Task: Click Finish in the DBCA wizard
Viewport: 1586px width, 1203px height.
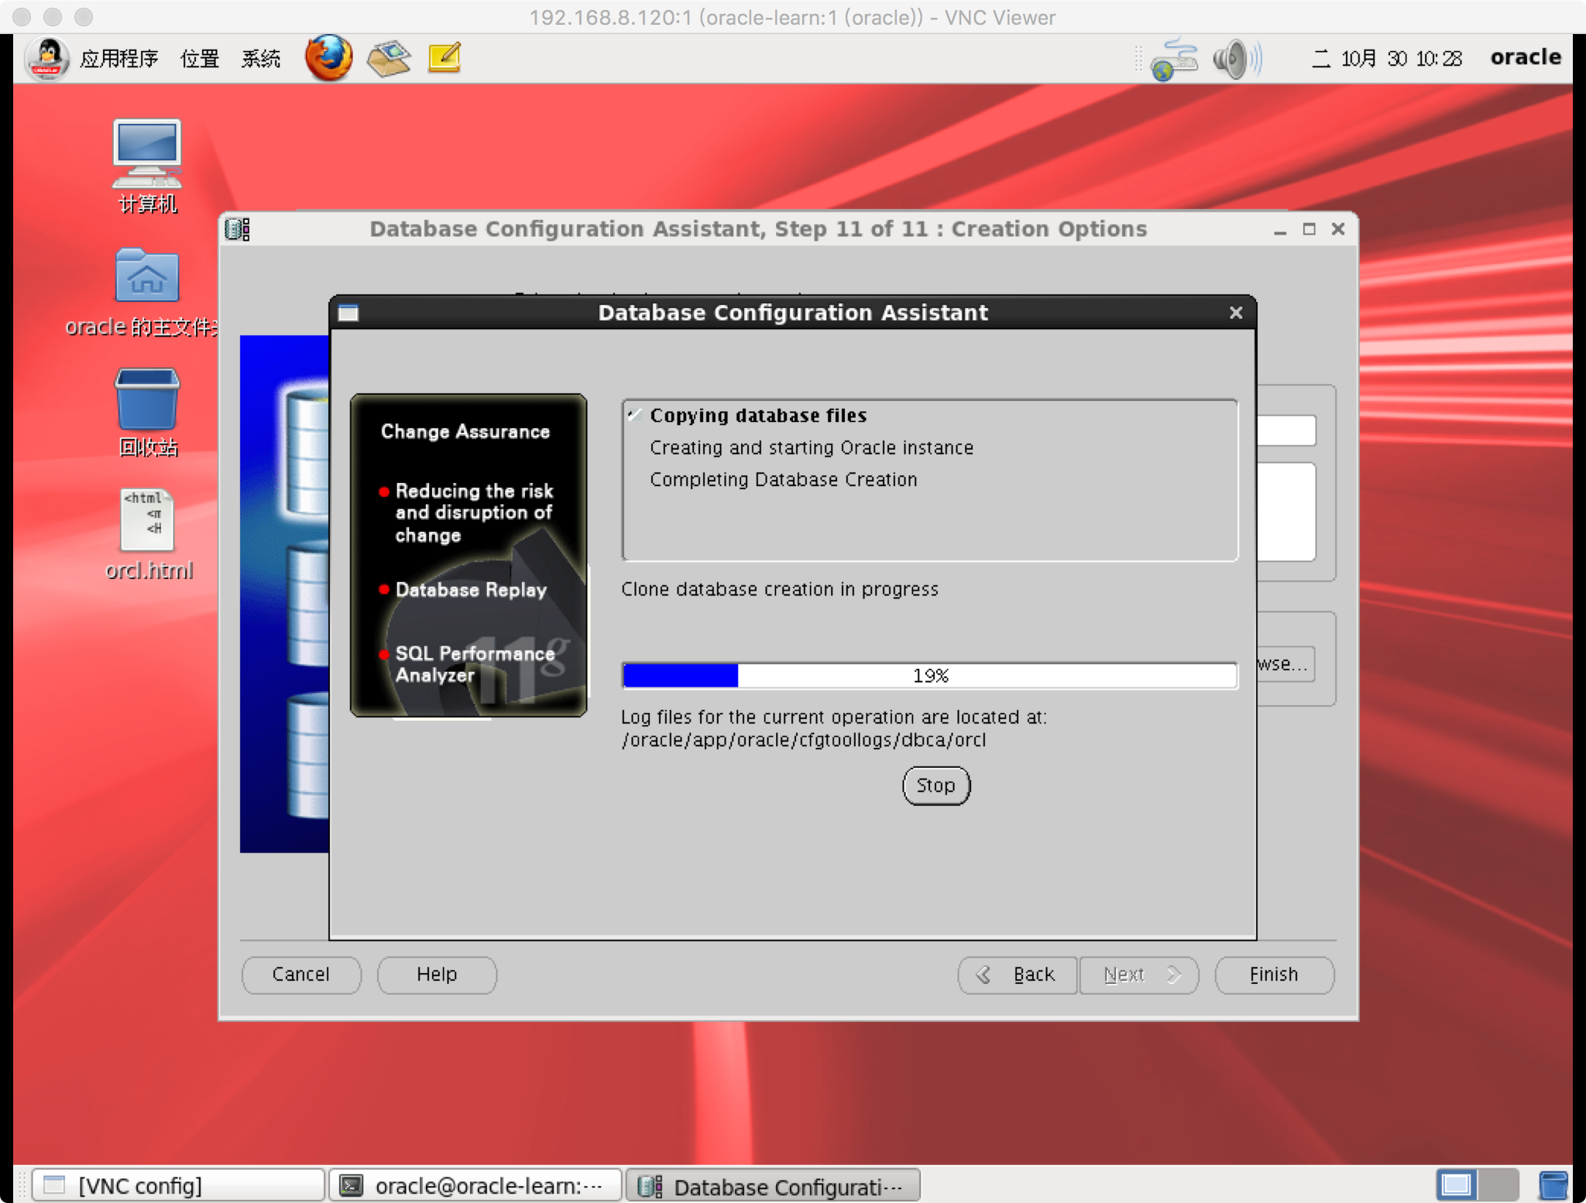Action: (1274, 975)
